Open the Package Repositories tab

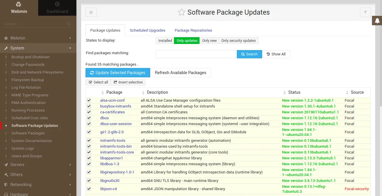click(x=193, y=30)
